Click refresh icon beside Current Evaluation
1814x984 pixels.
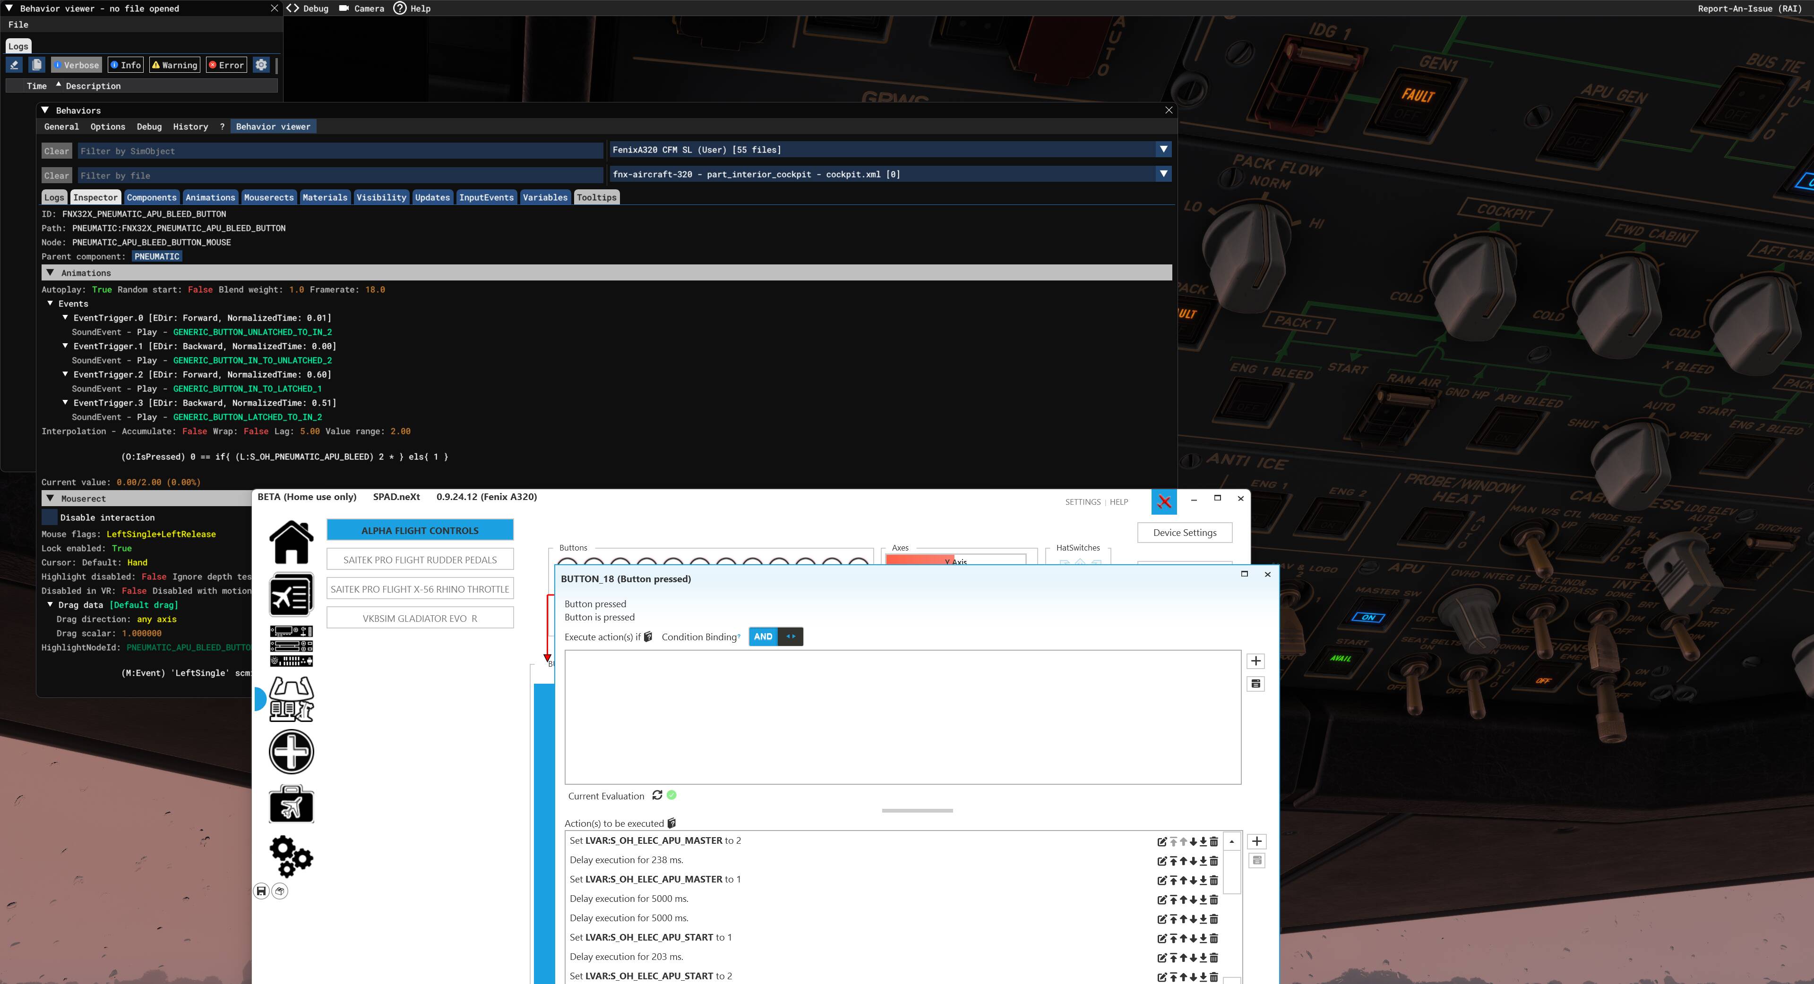coord(657,795)
